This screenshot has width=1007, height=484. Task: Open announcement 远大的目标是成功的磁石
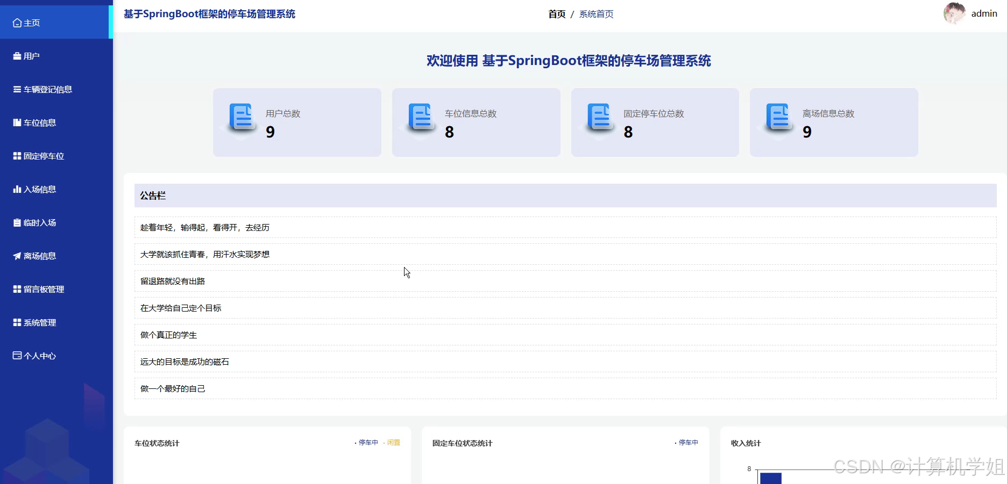(x=565, y=362)
